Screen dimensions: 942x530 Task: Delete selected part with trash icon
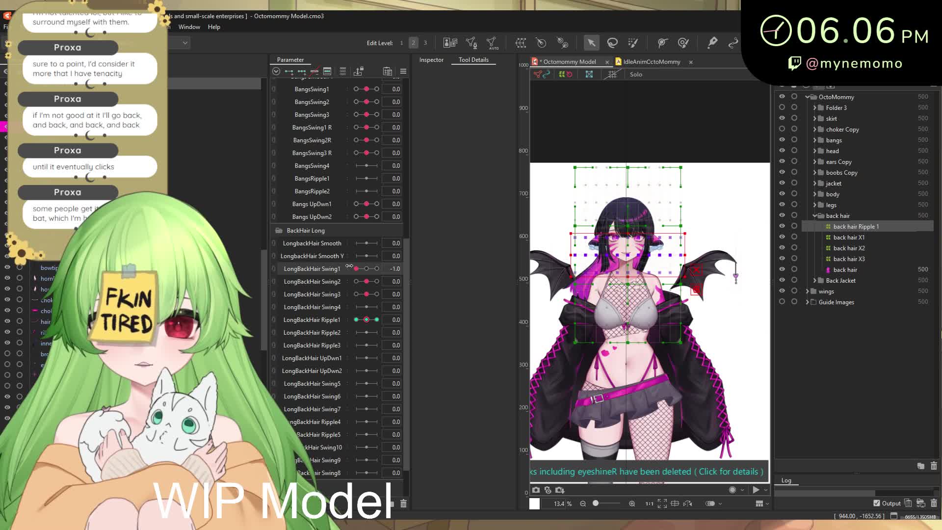tap(934, 466)
